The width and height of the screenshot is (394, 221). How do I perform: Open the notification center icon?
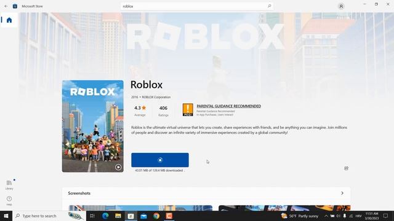click(385, 215)
